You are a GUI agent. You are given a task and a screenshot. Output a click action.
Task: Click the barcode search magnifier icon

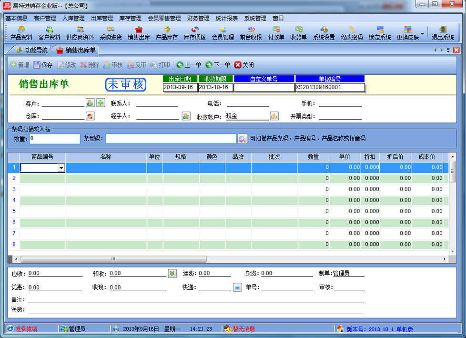tap(243, 139)
